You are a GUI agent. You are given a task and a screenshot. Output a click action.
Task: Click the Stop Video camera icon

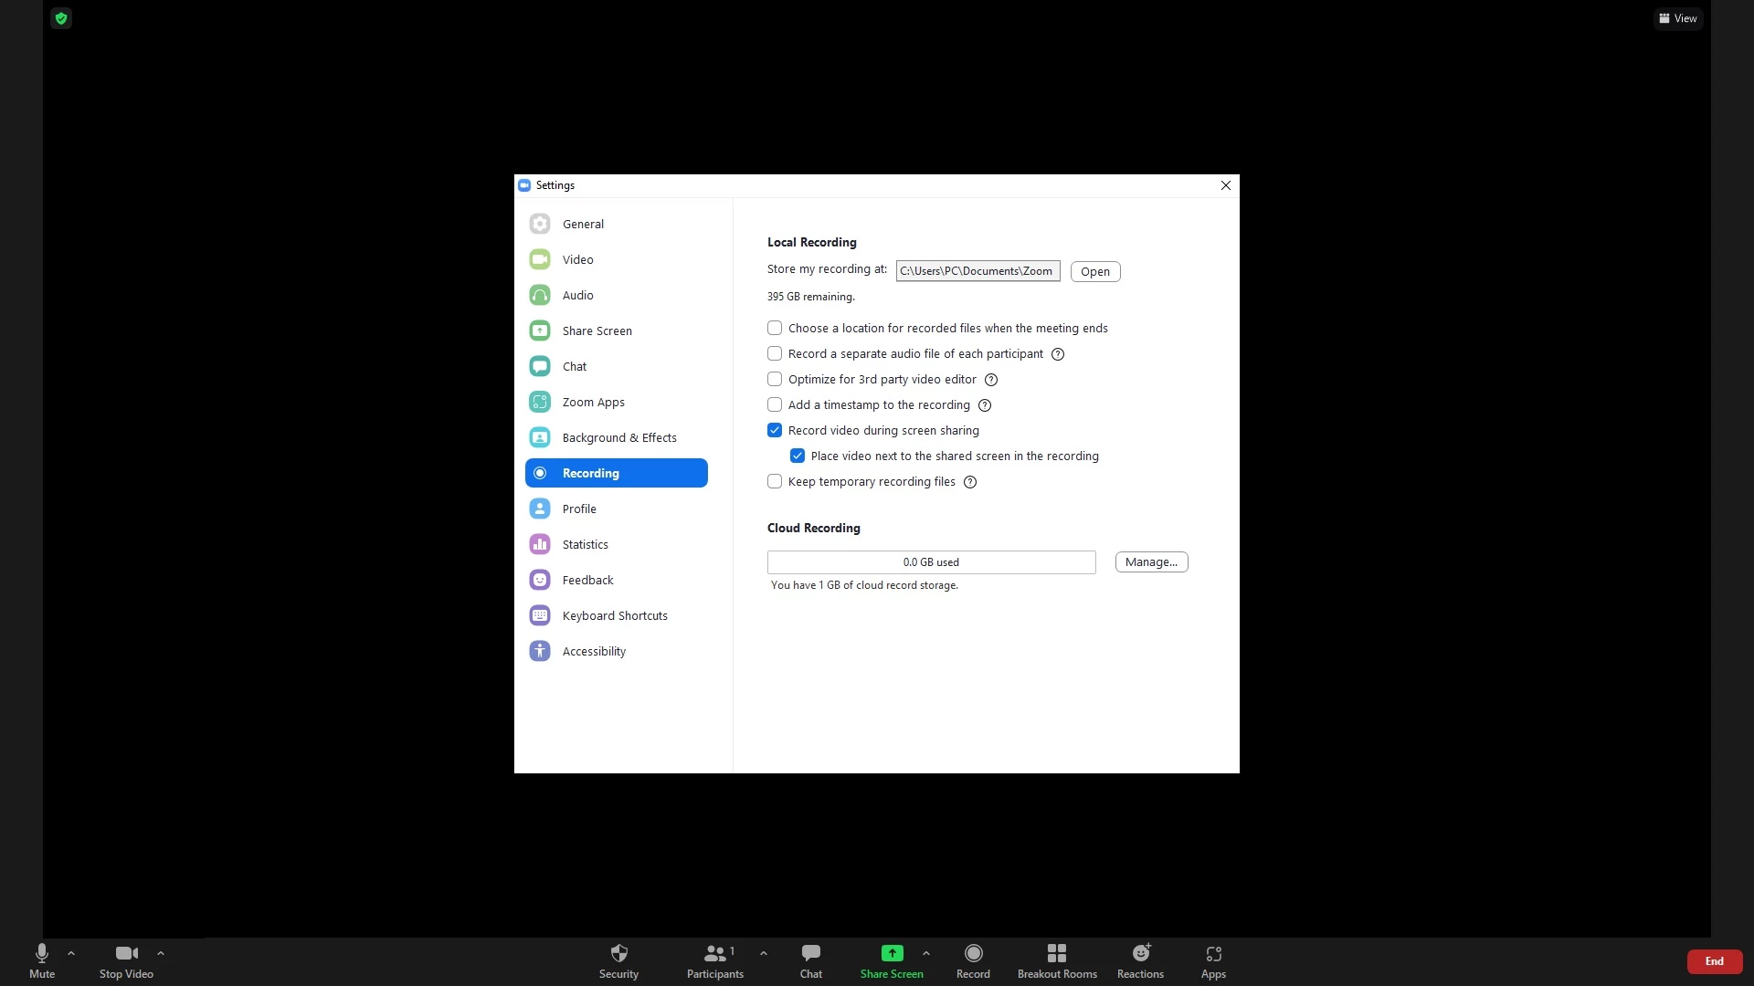[126, 954]
